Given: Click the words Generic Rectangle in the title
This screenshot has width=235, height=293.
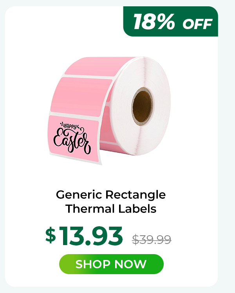Looking at the screenshot, I should (111, 194).
